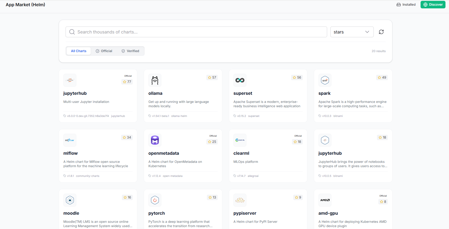449x229 pixels.
Task: Click the 18 stars badge on clearml
Action: [x=297, y=142]
